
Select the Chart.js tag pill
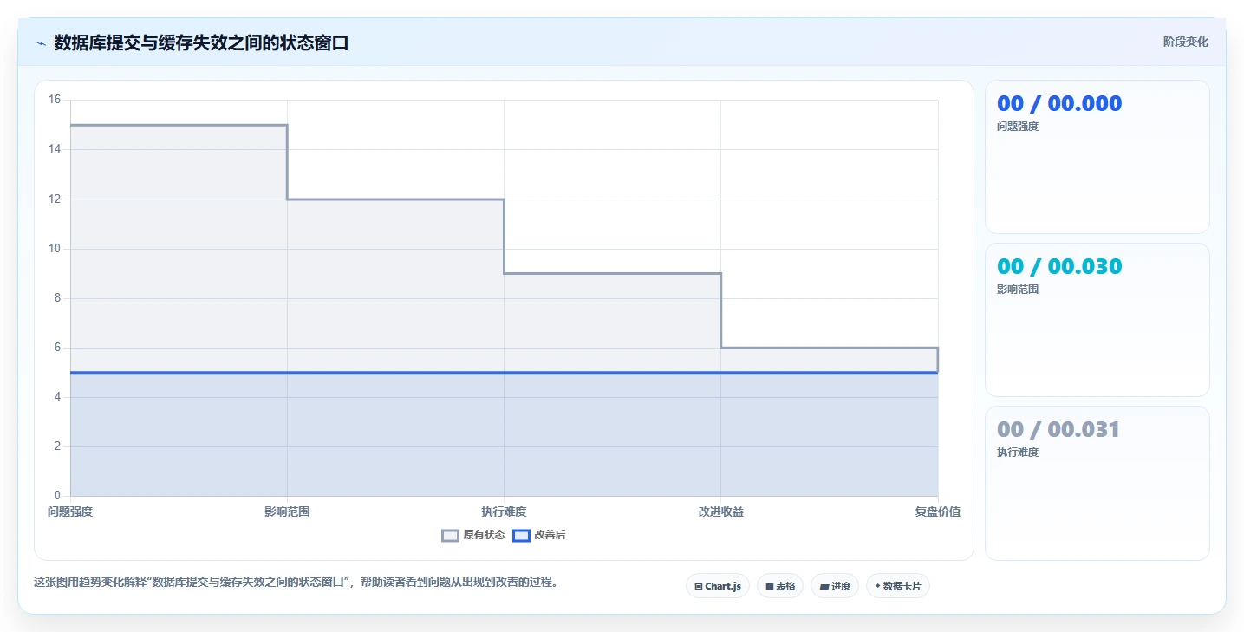click(x=718, y=586)
